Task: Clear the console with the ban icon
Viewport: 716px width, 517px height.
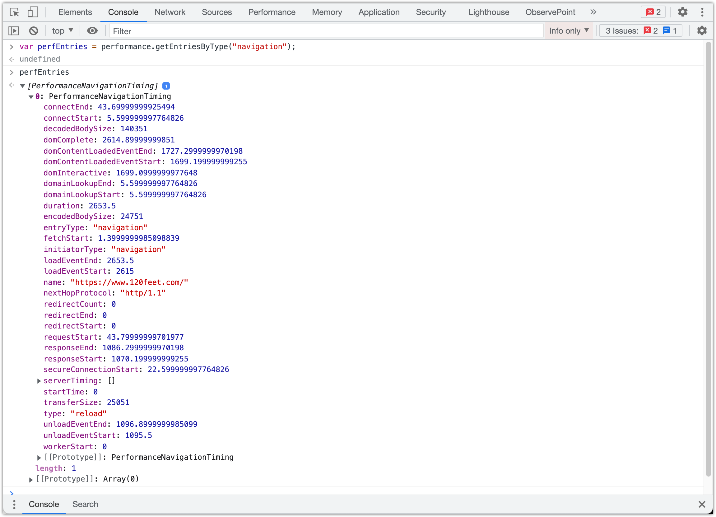Action: click(34, 30)
